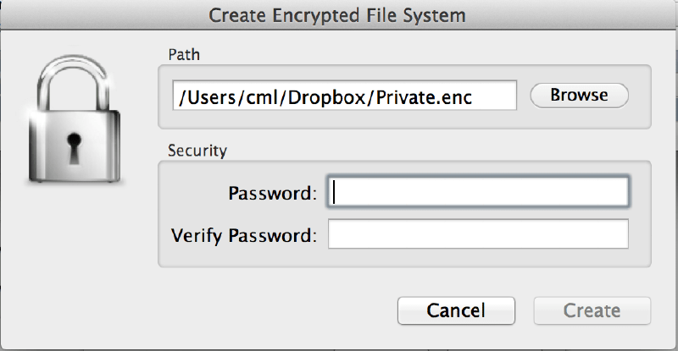Select the Verify Password input field
Image resolution: width=678 pixels, height=351 pixels.
pyautogui.click(x=479, y=235)
